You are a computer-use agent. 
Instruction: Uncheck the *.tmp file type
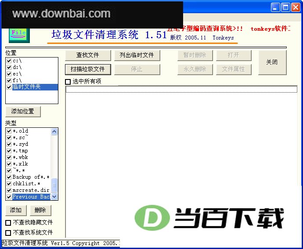point(9,151)
